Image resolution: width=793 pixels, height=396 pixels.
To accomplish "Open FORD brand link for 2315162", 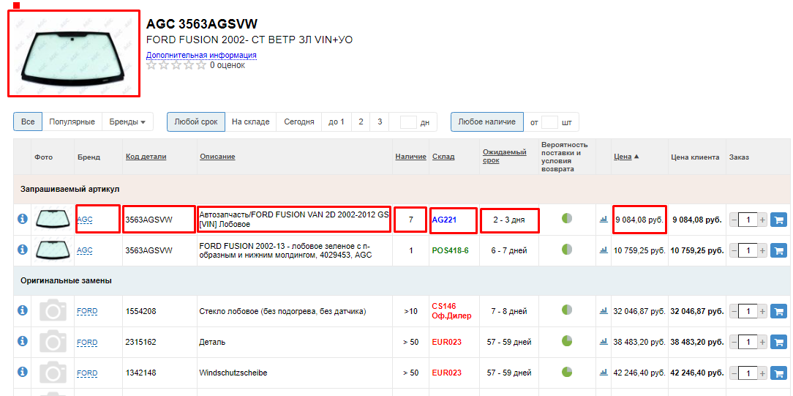I will [87, 343].
